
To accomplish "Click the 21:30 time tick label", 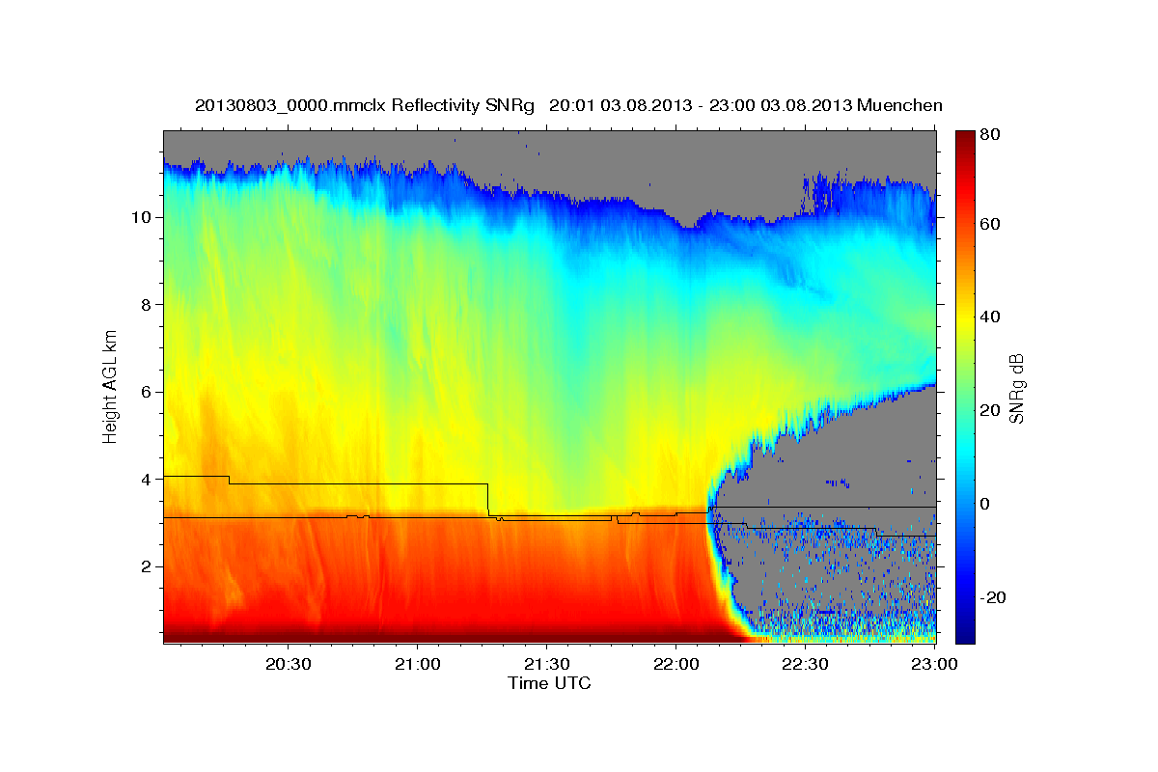I will coord(546,664).
